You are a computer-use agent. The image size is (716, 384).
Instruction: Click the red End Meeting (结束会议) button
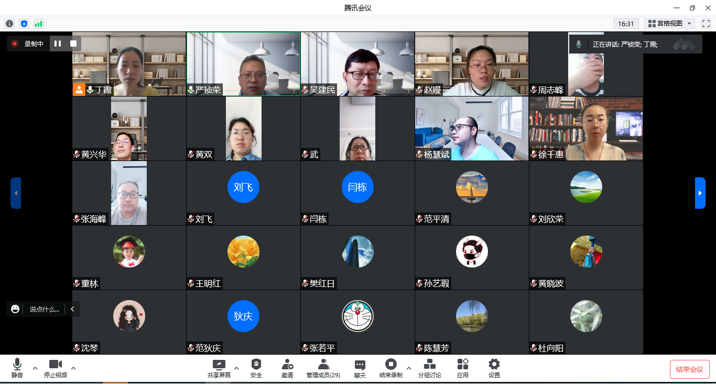pos(689,369)
